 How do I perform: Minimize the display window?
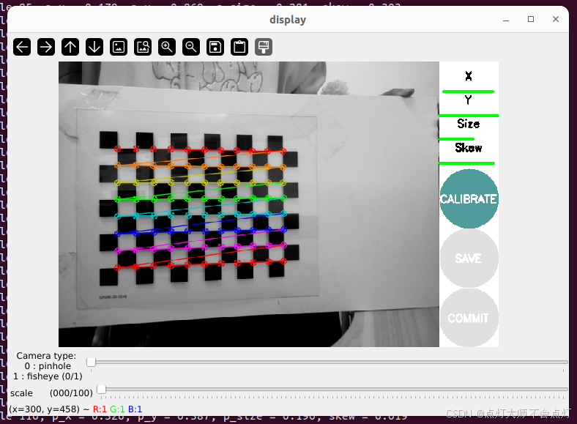506,19
